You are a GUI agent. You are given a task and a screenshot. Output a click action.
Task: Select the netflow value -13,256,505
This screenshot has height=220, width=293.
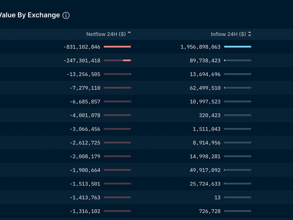pos(84,74)
